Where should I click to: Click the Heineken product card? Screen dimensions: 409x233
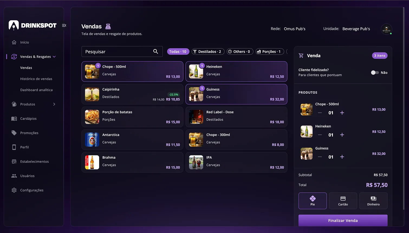236,72
